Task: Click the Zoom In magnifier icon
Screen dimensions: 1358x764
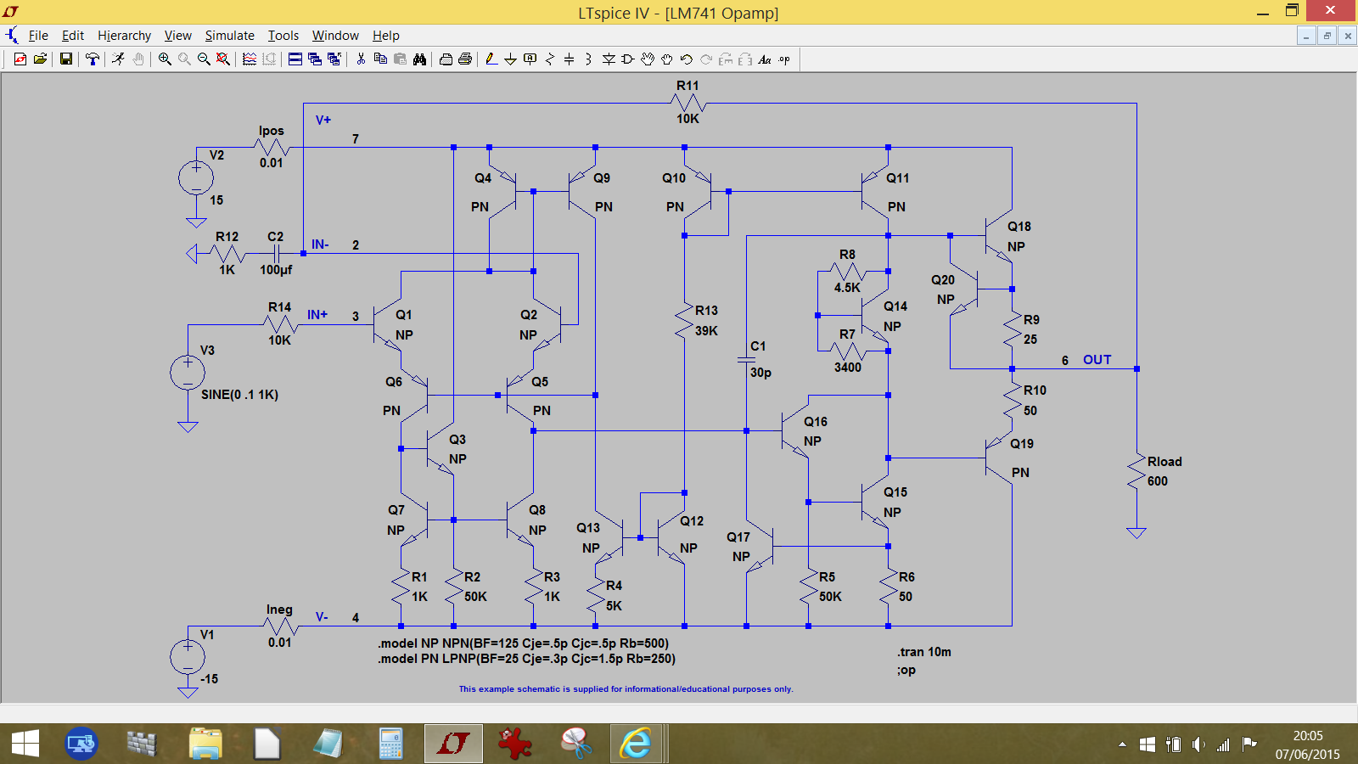Action: 165,59
